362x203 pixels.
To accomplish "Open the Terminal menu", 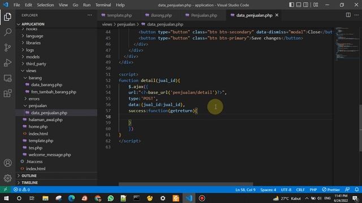I will click(x=103, y=5).
